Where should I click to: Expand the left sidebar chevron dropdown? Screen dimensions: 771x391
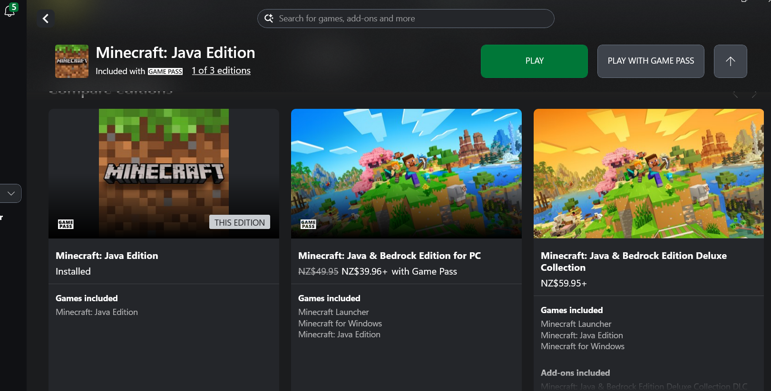pos(10,193)
